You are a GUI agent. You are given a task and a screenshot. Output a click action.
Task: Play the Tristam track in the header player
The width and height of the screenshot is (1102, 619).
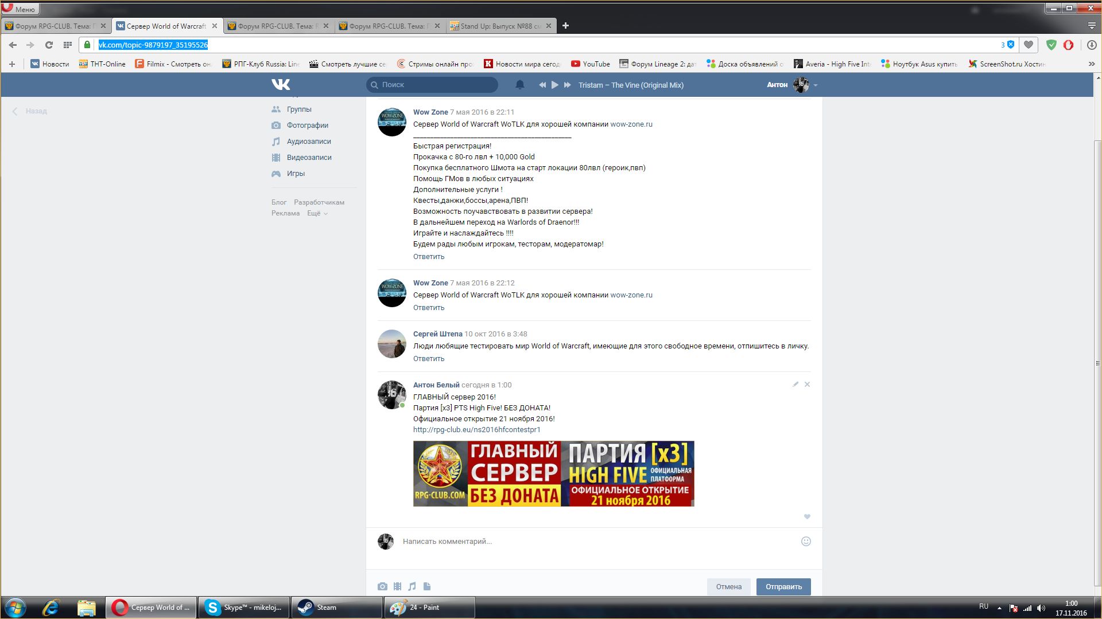[x=554, y=85]
